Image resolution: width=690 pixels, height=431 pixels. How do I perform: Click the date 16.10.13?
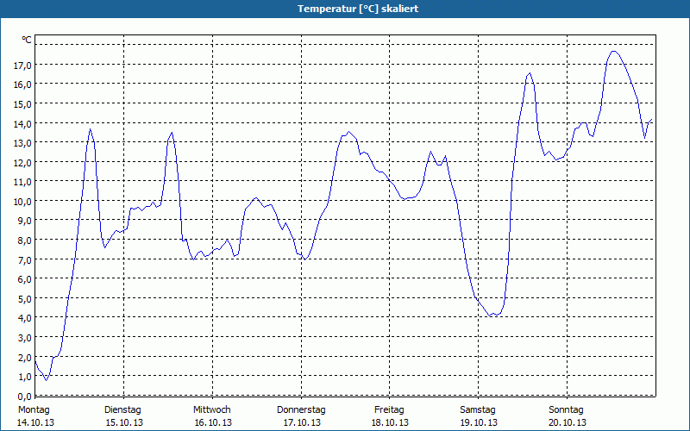(x=213, y=422)
